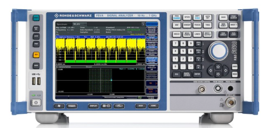Tap the MKR FUNCT key
The image size is (278, 128).
[x=223, y=25]
